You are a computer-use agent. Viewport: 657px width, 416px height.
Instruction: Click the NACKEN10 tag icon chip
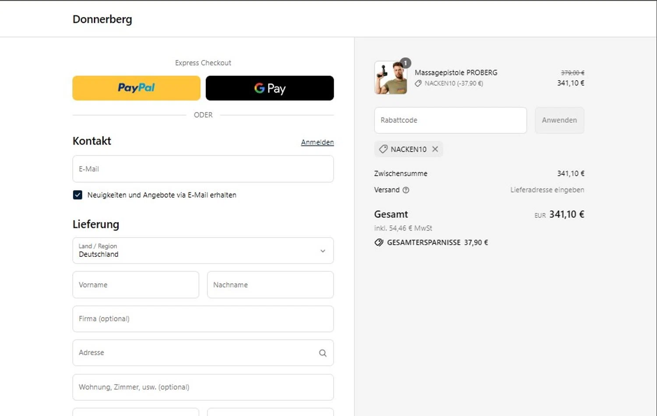[x=383, y=149]
